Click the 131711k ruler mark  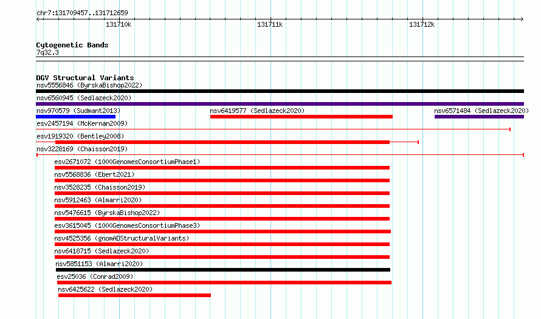click(270, 25)
